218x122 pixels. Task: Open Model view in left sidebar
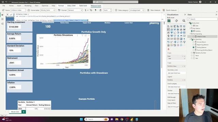(2, 24)
